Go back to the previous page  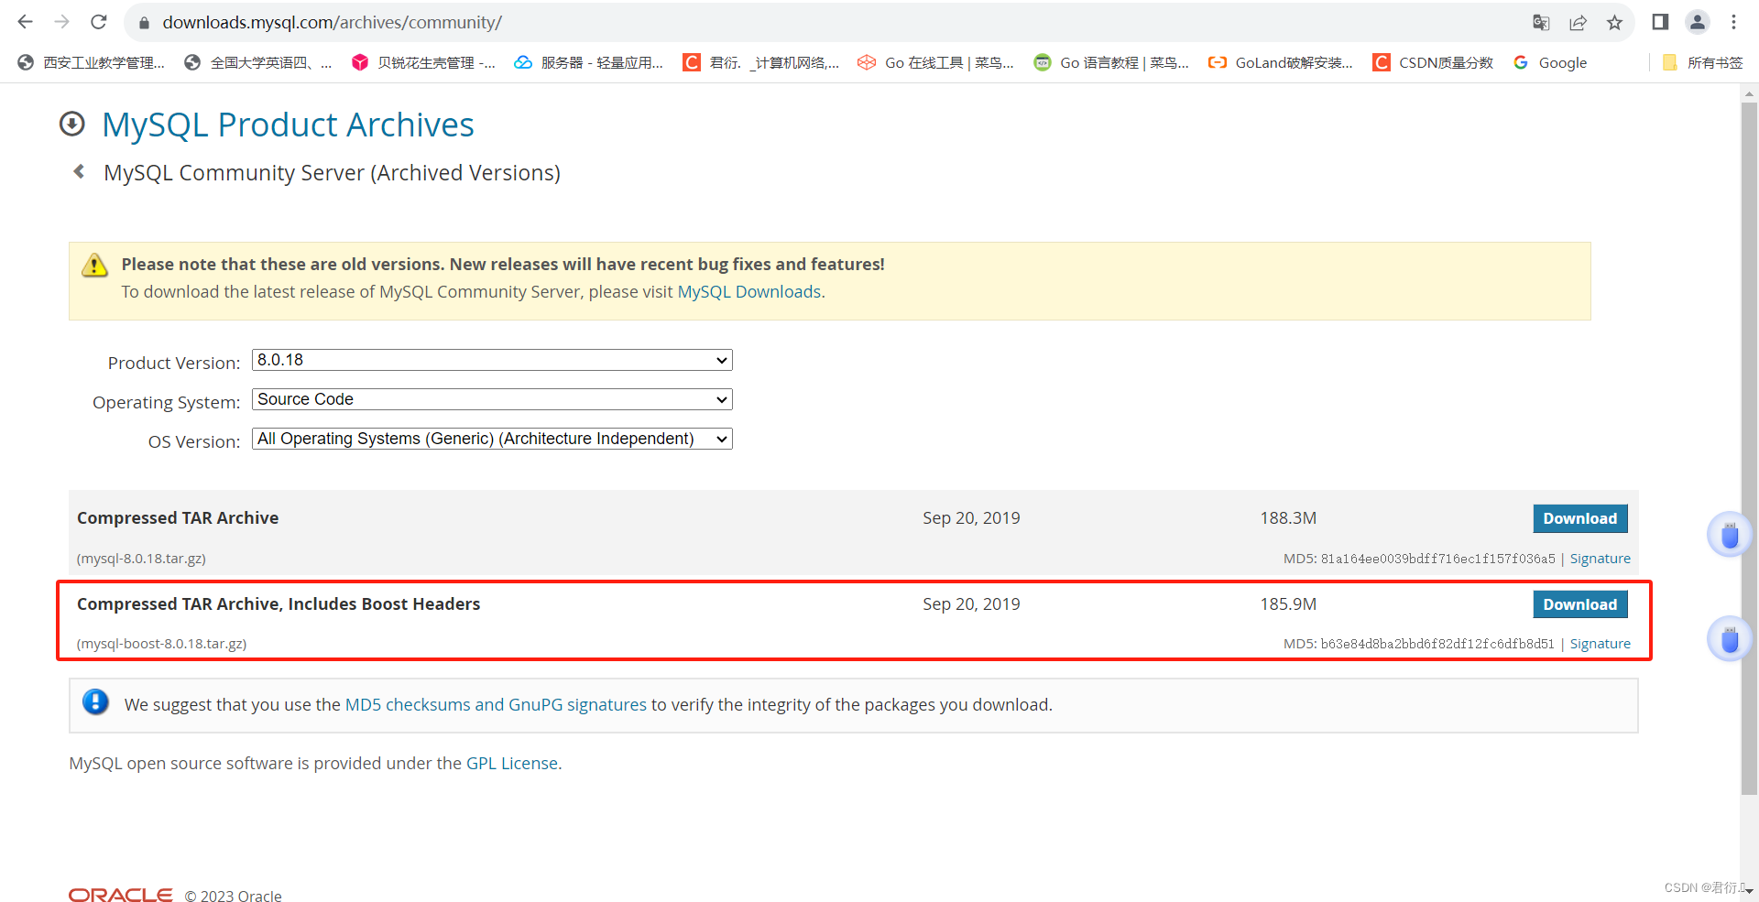click(x=25, y=22)
